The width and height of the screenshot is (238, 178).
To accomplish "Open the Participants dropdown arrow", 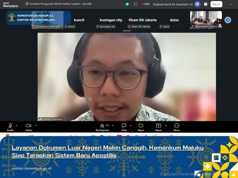I will [113, 125].
